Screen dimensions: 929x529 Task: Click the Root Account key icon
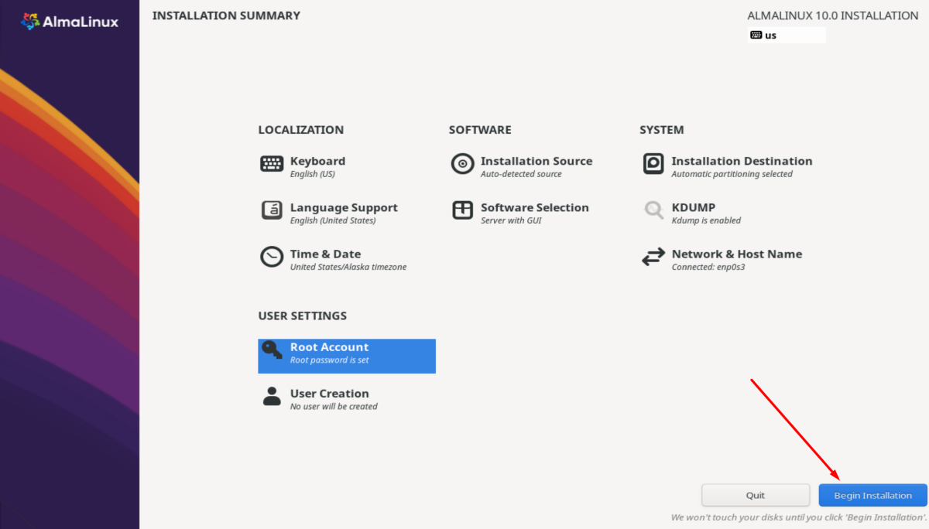click(x=272, y=350)
